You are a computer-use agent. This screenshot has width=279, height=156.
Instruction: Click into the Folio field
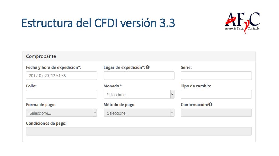pyautogui.click(x=62, y=94)
